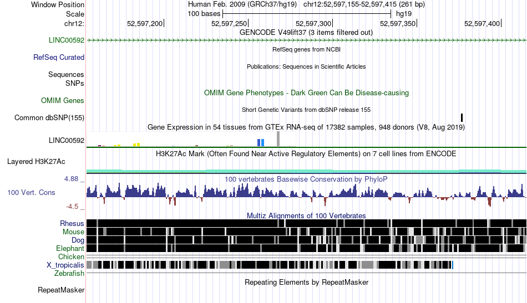The width and height of the screenshot is (527, 303).
Task: Click the OMIM Genes track label
Action: point(63,101)
